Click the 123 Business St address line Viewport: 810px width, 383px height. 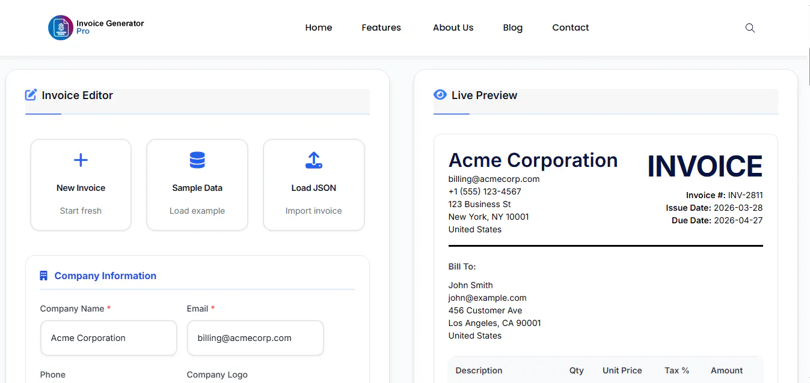tap(479, 204)
